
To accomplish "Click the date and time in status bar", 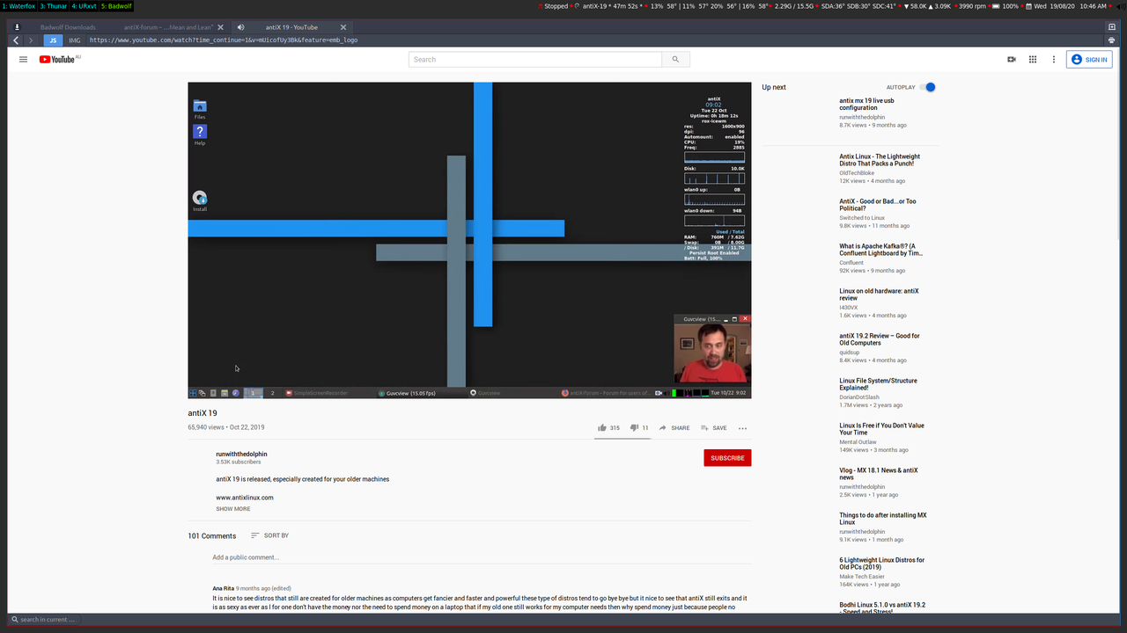I will click(1070, 6).
